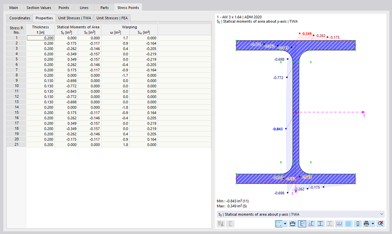Click the 1.7 warping cell in row 1
This screenshot has width=392, height=234.
115,38
